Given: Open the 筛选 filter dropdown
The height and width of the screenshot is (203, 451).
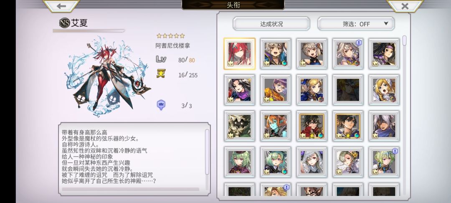Looking at the screenshot, I should click(356, 24).
